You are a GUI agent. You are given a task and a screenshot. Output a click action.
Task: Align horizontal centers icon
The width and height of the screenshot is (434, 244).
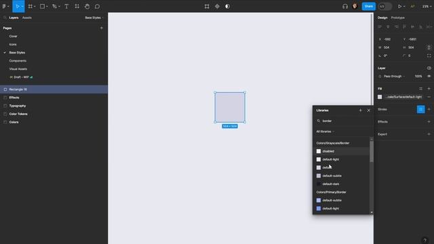(388, 27)
